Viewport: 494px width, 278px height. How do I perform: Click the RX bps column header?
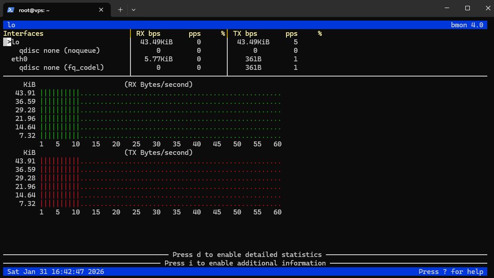click(x=148, y=34)
